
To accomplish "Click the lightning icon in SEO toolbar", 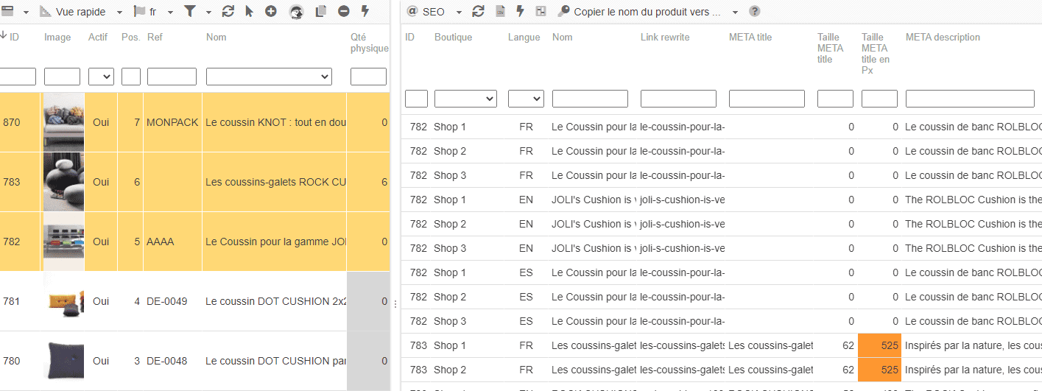I will click(520, 12).
